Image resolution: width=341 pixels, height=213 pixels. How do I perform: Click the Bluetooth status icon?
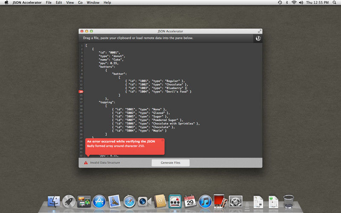(287, 3)
